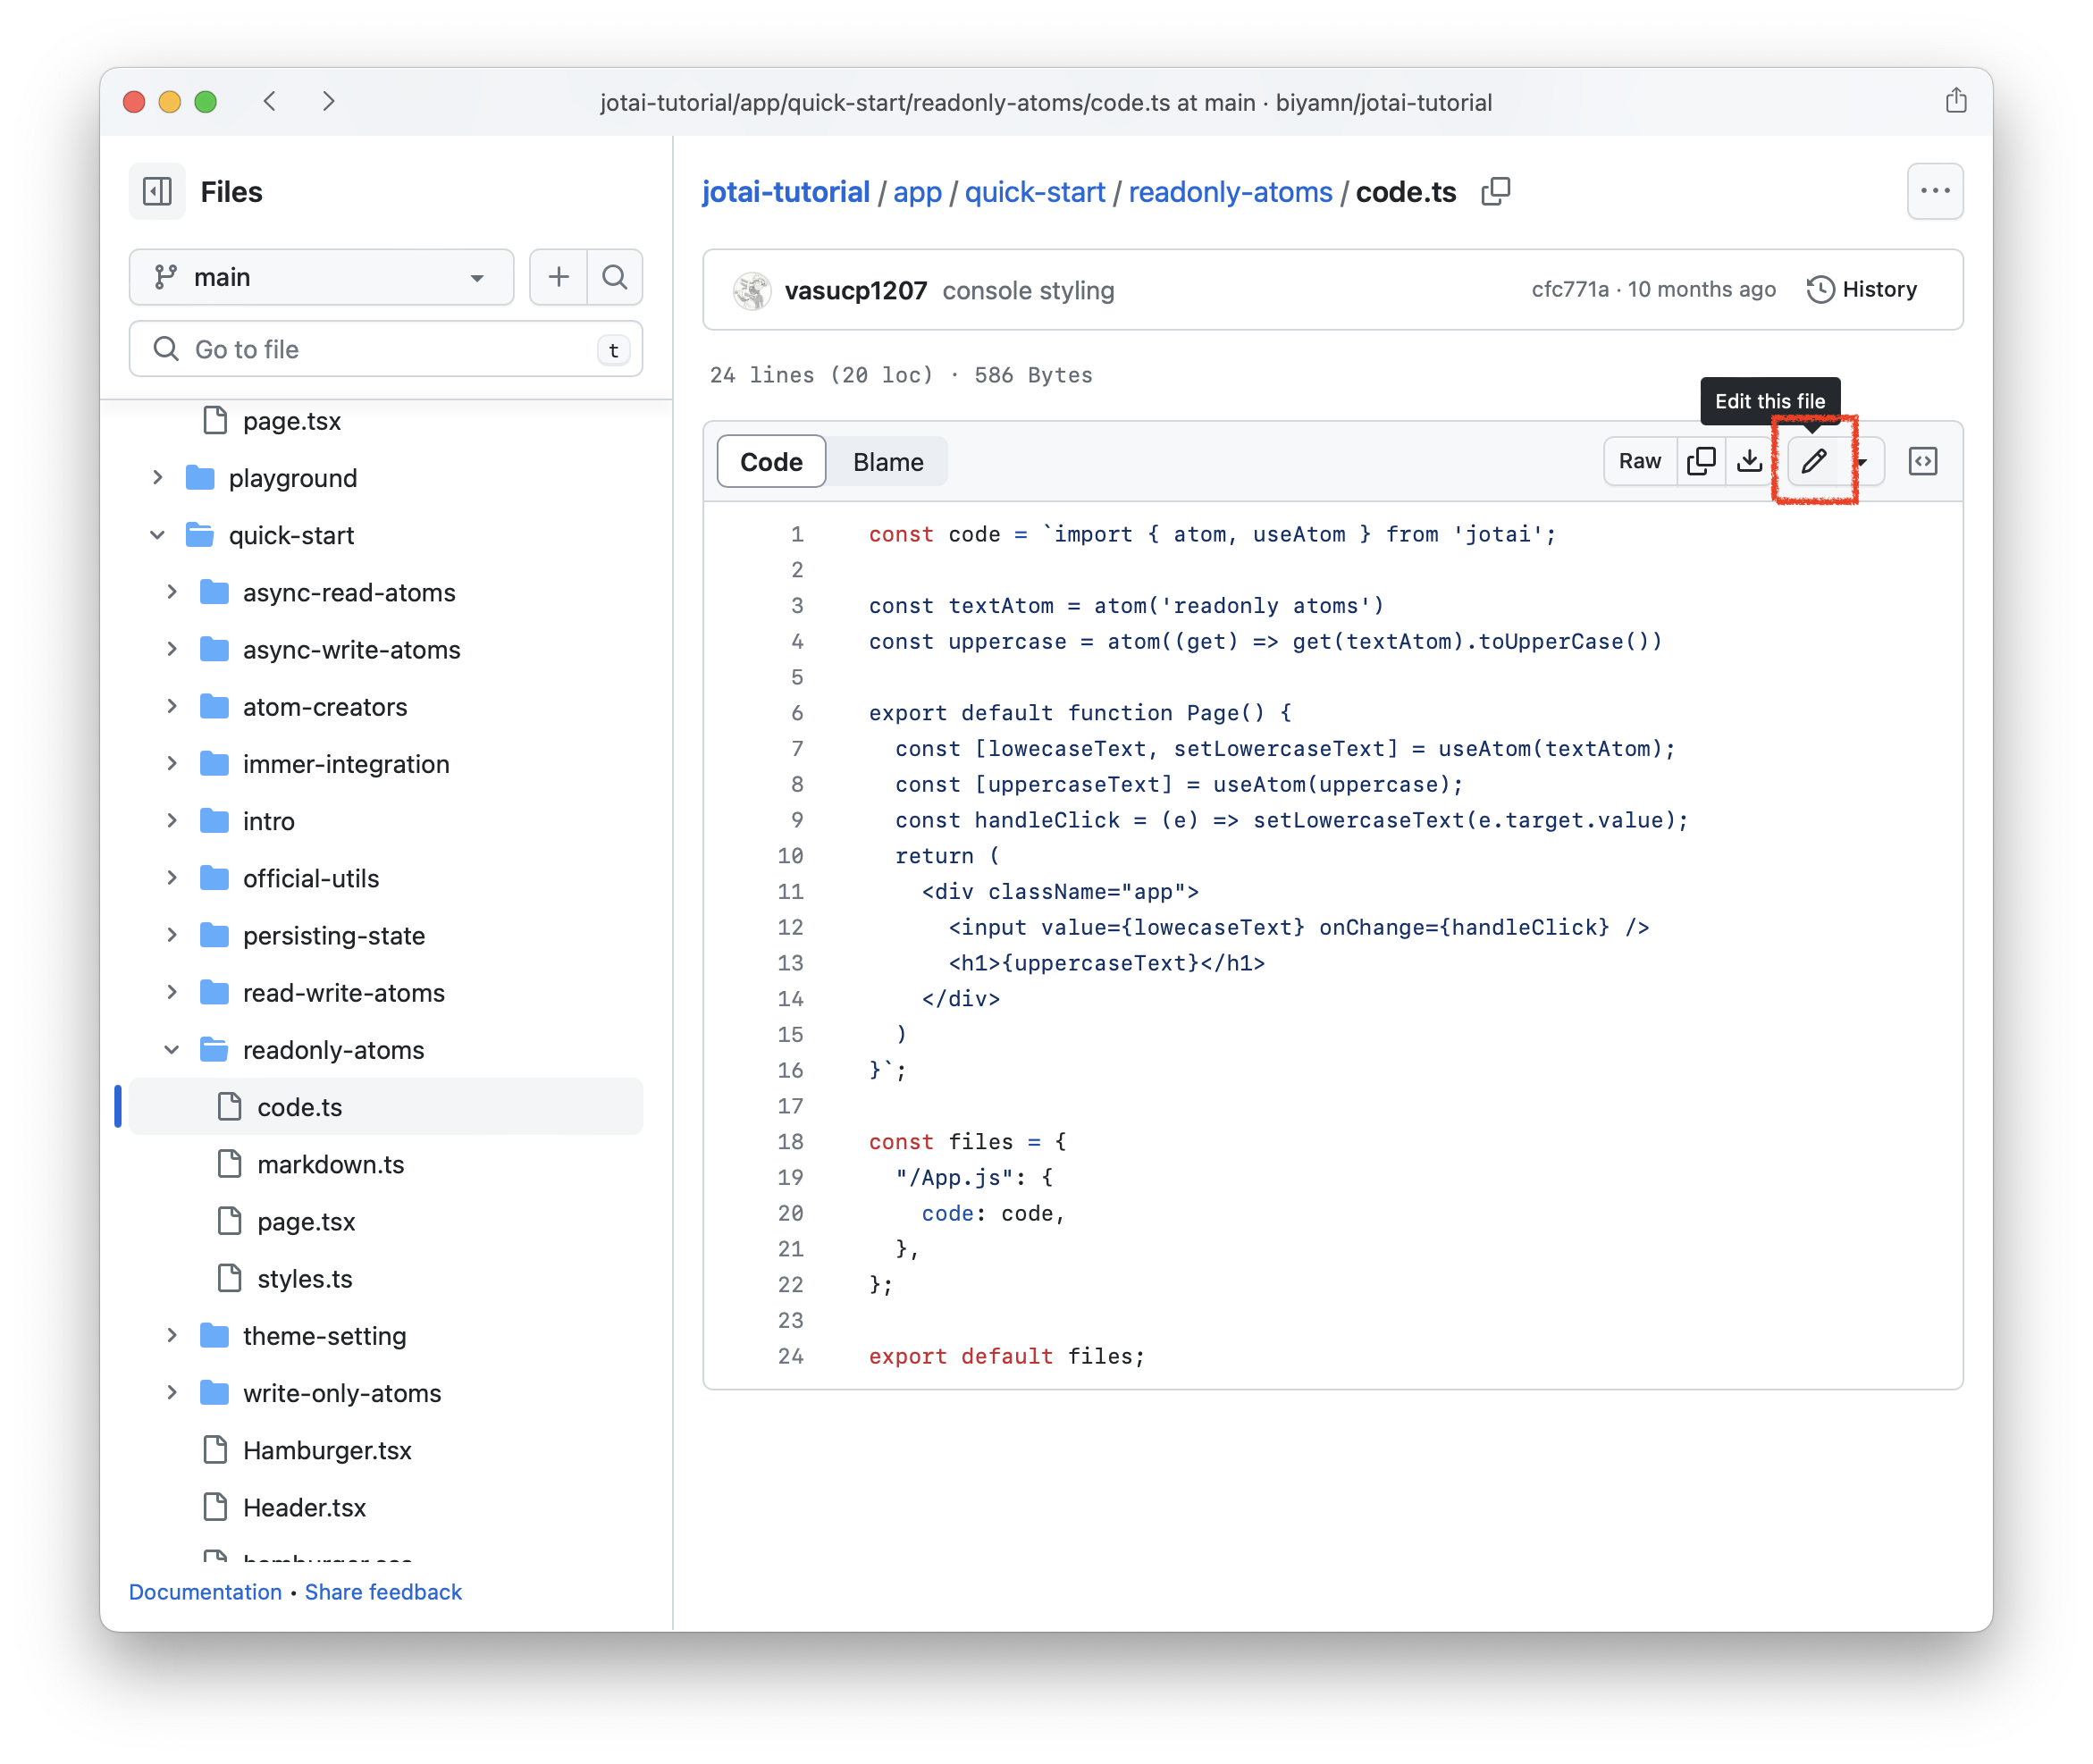Expand the atom-creators folder chevron
The height and width of the screenshot is (1764, 2093).
click(x=172, y=707)
